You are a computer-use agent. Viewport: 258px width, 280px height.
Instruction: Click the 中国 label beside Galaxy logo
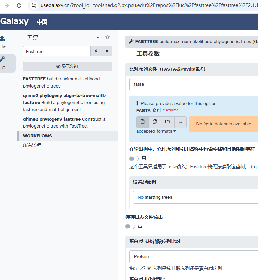(x=42, y=22)
